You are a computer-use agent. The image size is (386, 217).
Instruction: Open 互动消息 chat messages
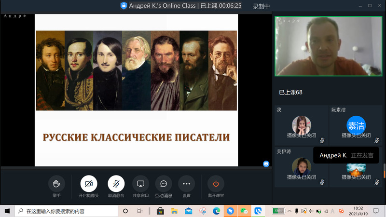point(164,184)
